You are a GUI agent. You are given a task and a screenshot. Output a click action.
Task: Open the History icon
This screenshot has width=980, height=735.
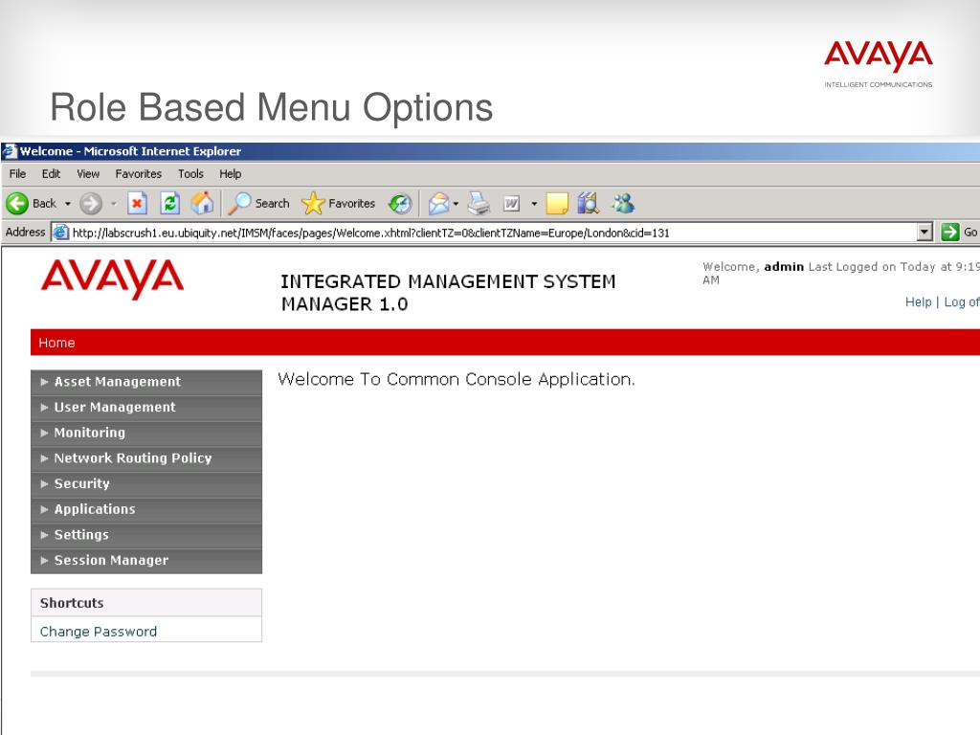400,203
